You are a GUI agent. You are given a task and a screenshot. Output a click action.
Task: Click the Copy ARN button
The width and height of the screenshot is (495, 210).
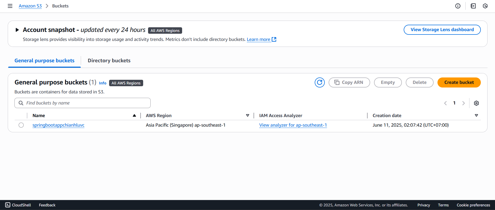click(x=349, y=82)
